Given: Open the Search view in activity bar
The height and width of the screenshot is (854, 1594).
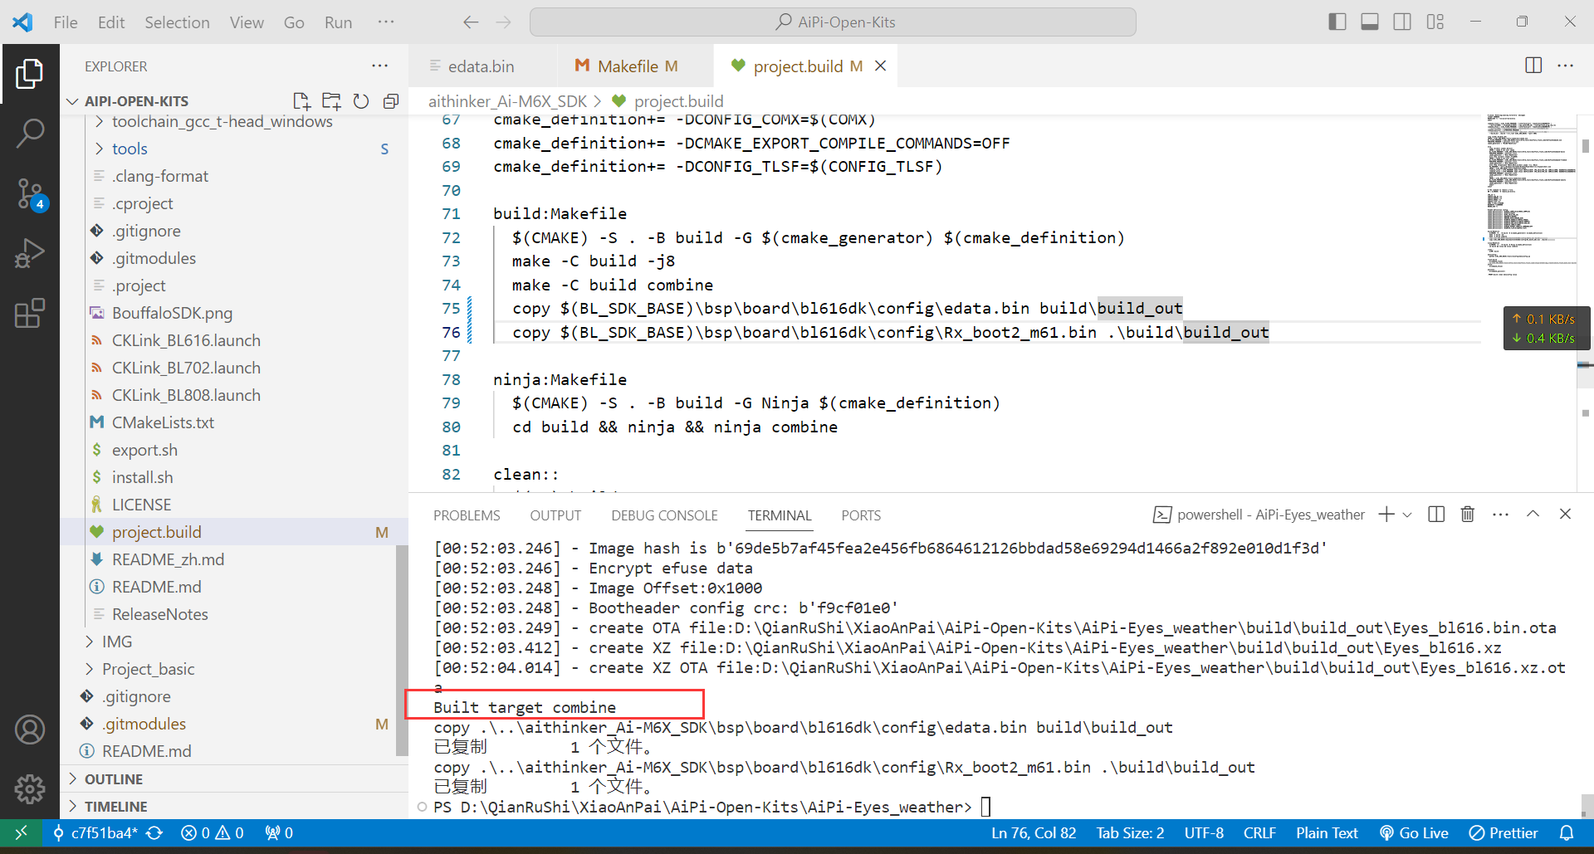Looking at the screenshot, I should [29, 133].
